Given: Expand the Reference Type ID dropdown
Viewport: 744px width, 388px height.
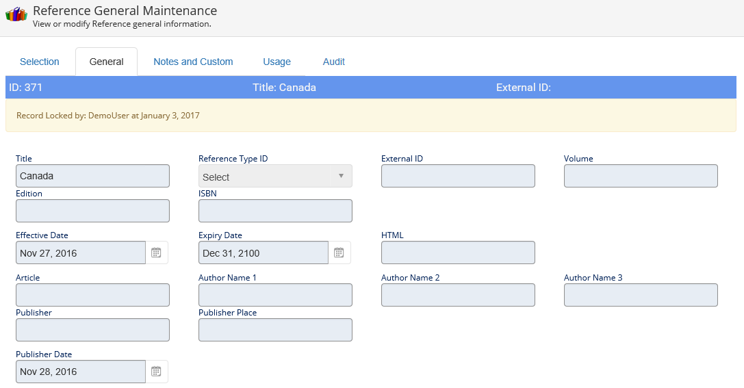Looking at the screenshot, I should click(x=275, y=177).
